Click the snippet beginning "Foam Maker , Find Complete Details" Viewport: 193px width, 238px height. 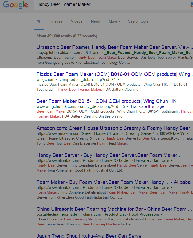pos(115,195)
